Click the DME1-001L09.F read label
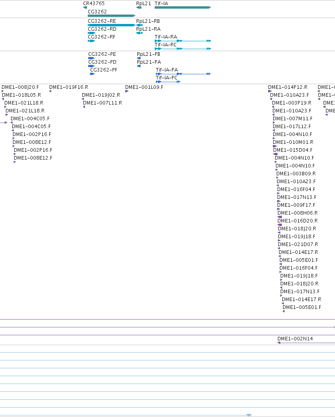Viewport: 335px width, 417px height. (x=144, y=87)
